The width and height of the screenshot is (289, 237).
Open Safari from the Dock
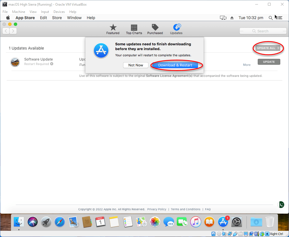coord(60,222)
